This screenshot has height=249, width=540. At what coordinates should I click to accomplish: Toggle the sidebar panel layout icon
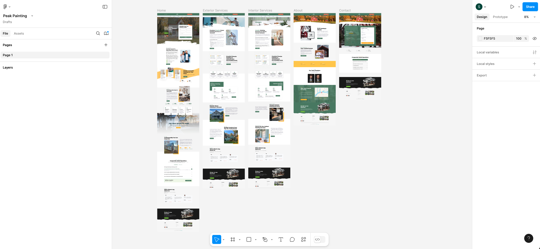click(105, 7)
